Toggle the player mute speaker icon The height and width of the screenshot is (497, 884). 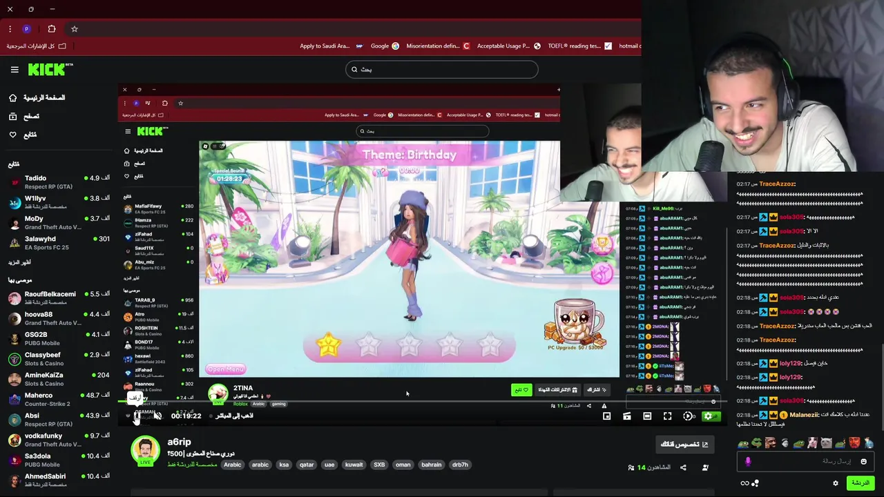(x=157, y=416)
